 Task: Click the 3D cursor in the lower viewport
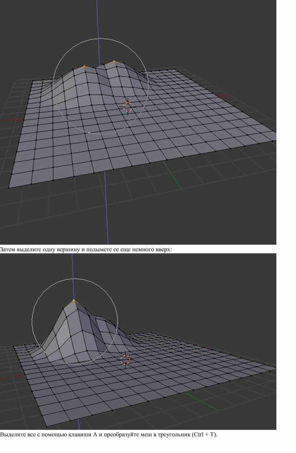click(x=125, y=360)
